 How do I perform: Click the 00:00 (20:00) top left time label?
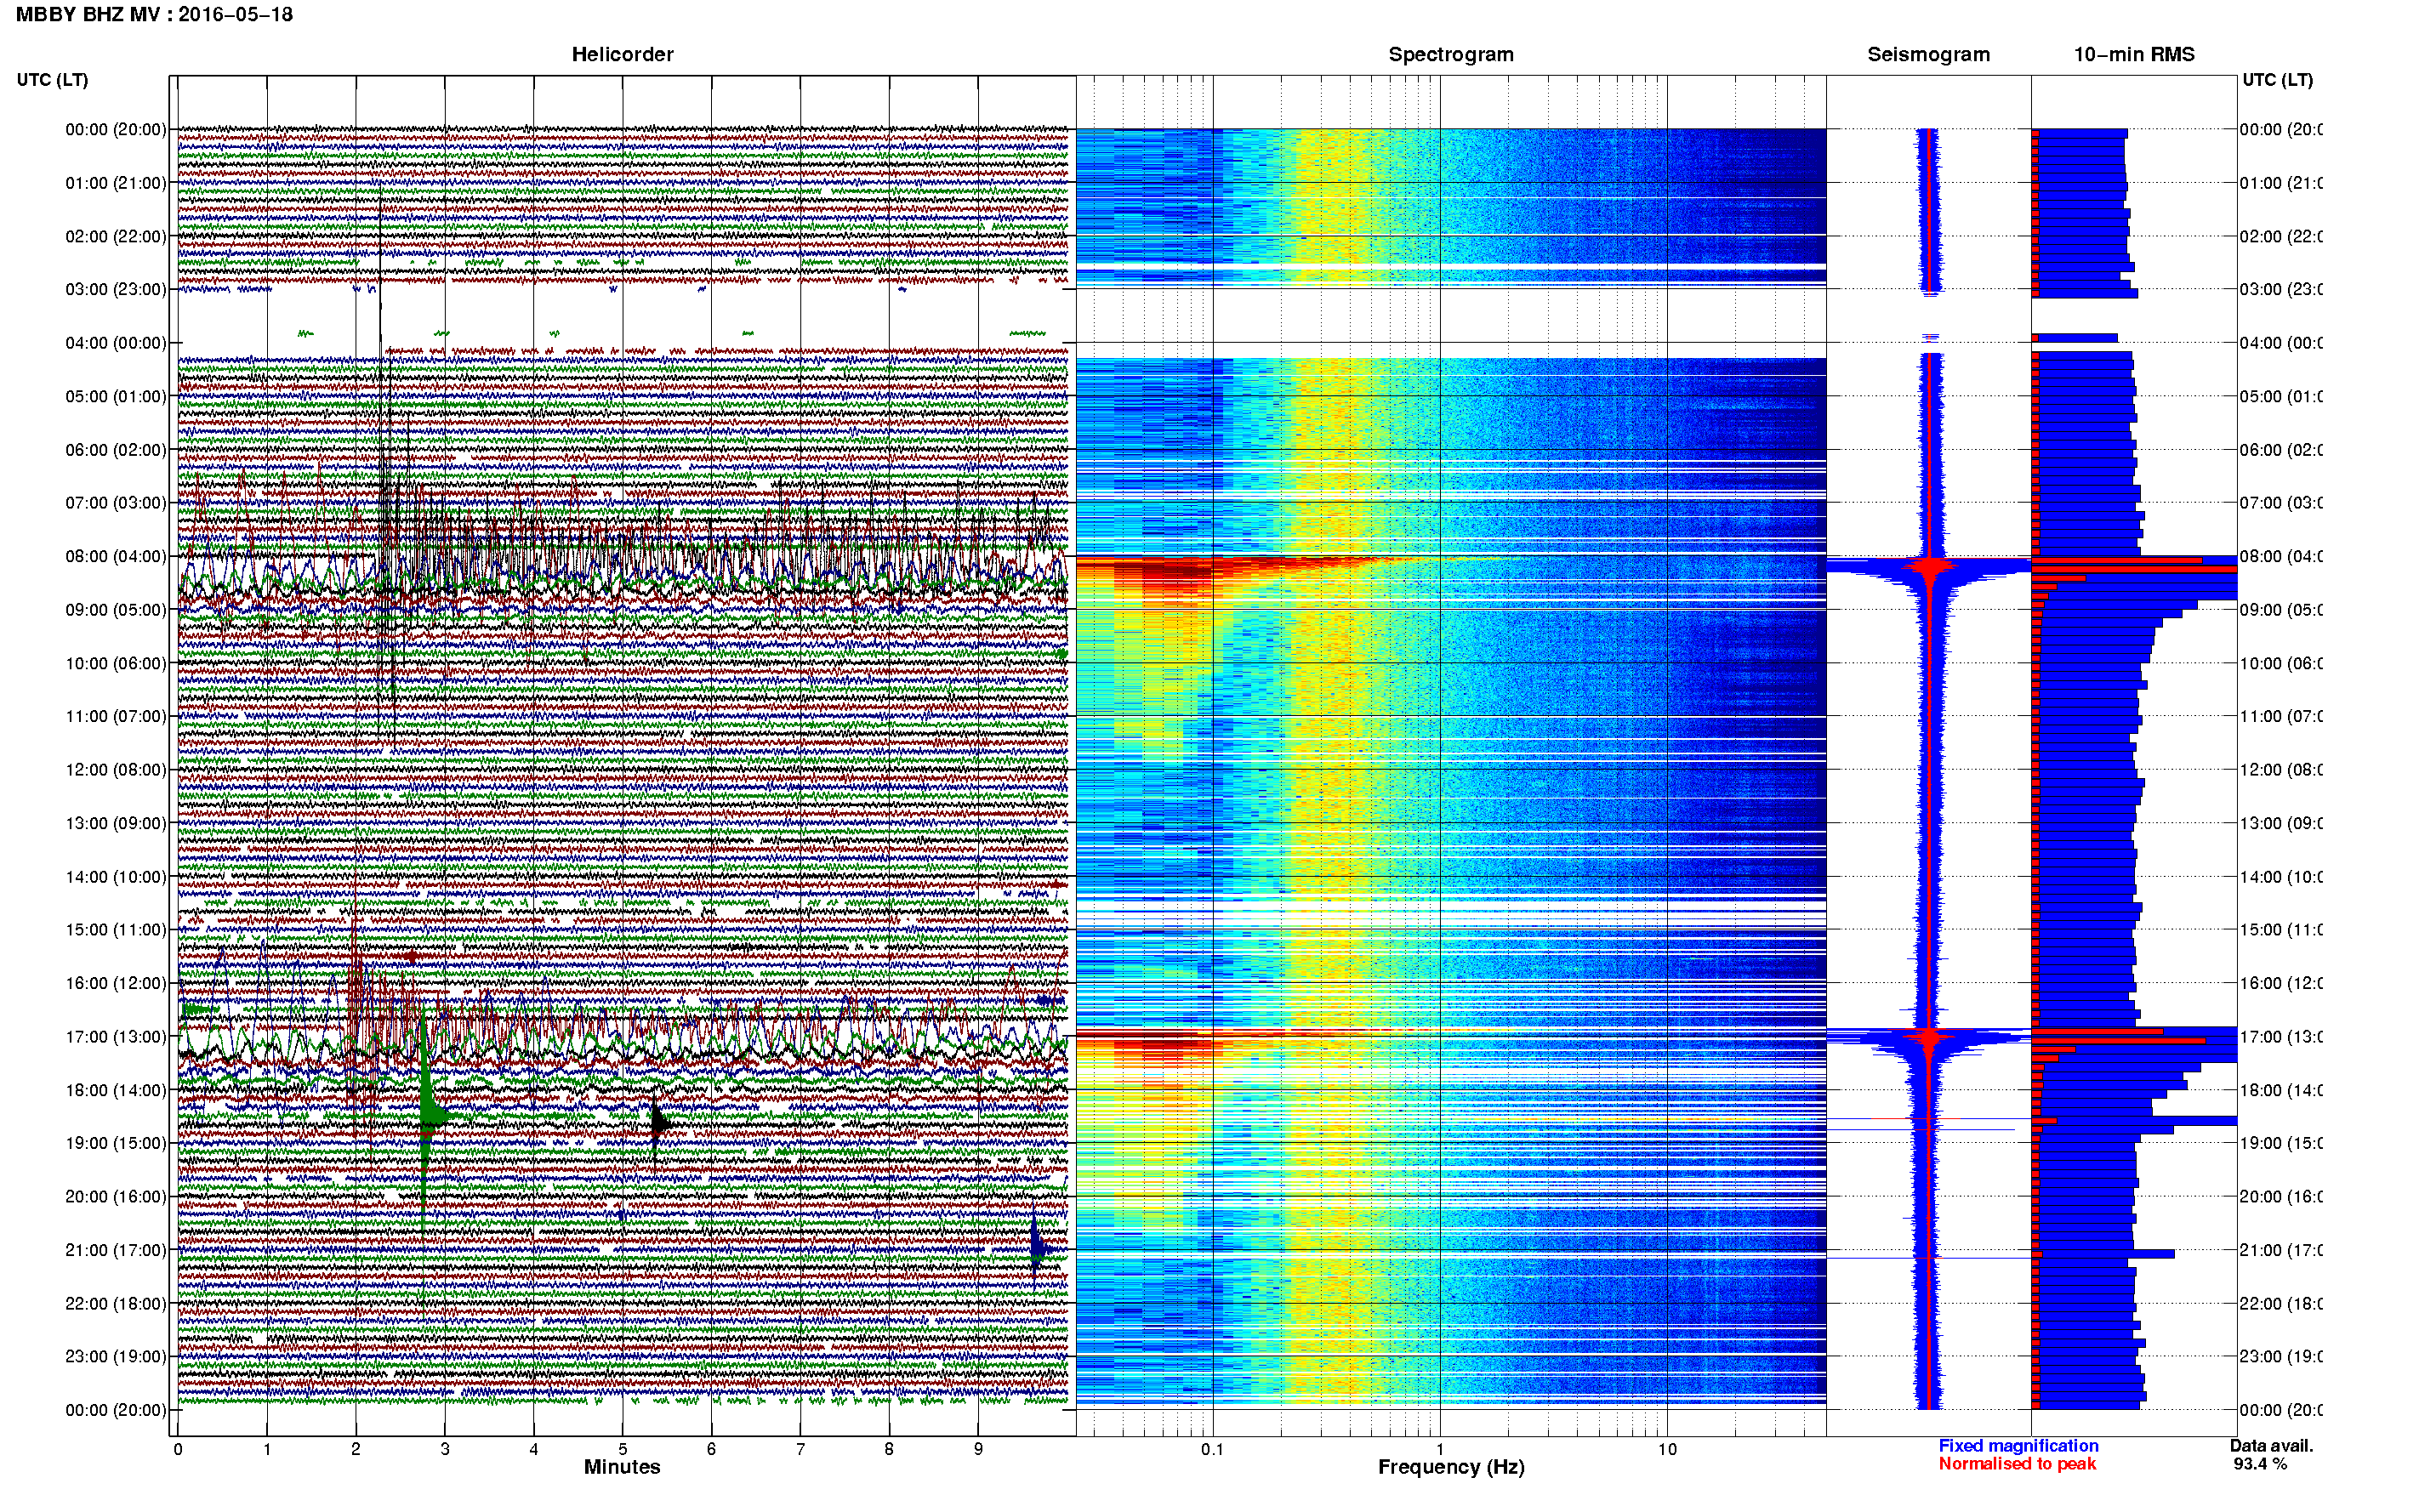(x=116, y=130)
